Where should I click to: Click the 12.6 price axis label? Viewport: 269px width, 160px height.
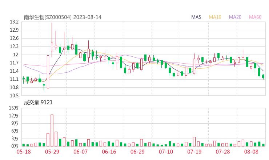point(14,38)
